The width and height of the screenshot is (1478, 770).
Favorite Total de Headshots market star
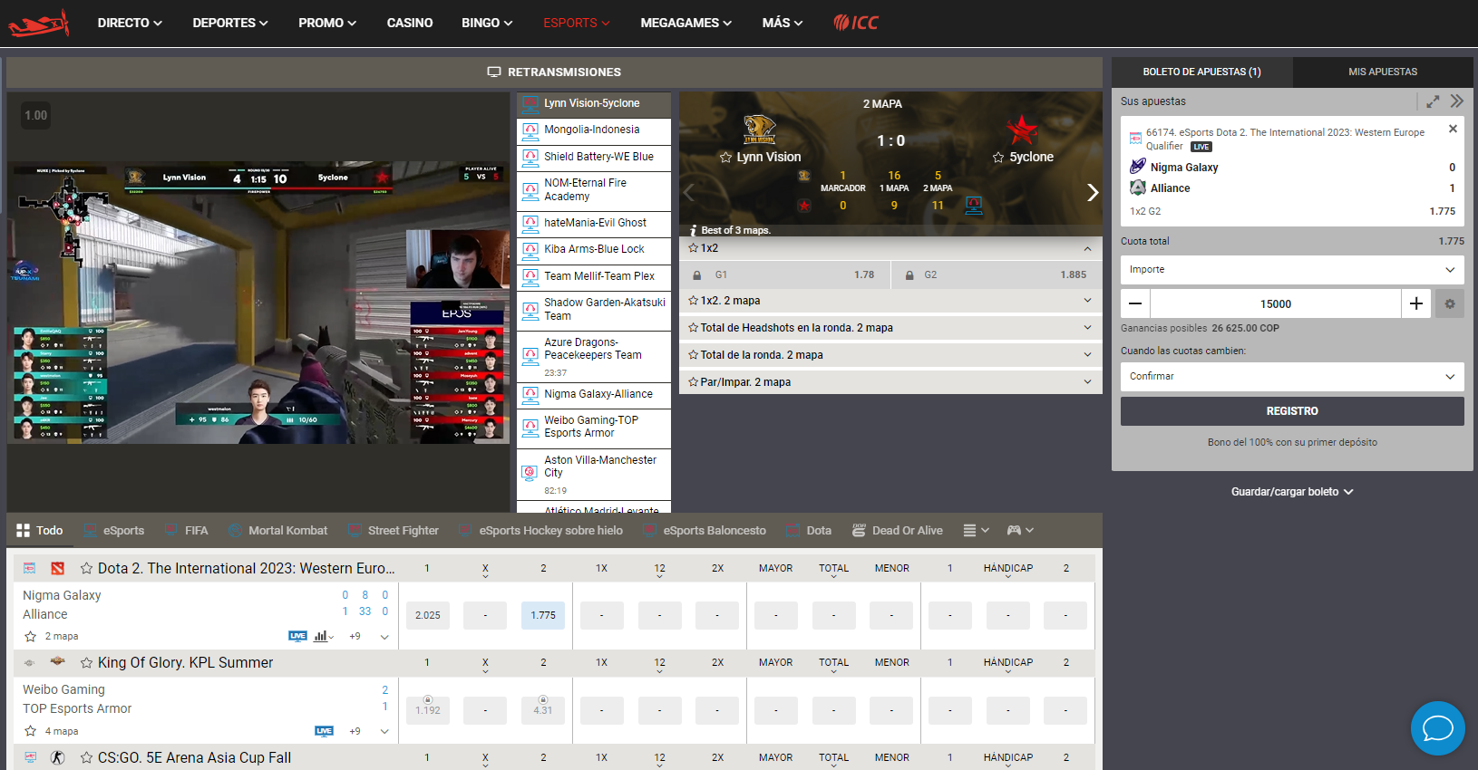click(693, 328)
